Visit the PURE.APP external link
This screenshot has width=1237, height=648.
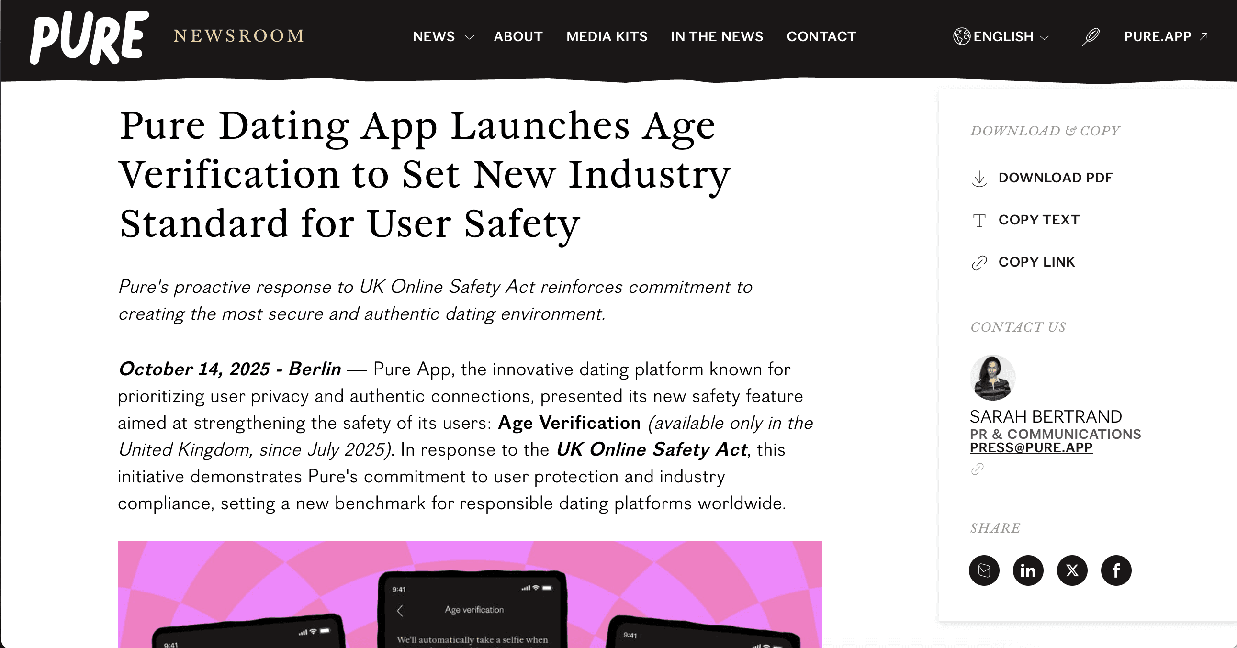click(x=1157, y=36)
